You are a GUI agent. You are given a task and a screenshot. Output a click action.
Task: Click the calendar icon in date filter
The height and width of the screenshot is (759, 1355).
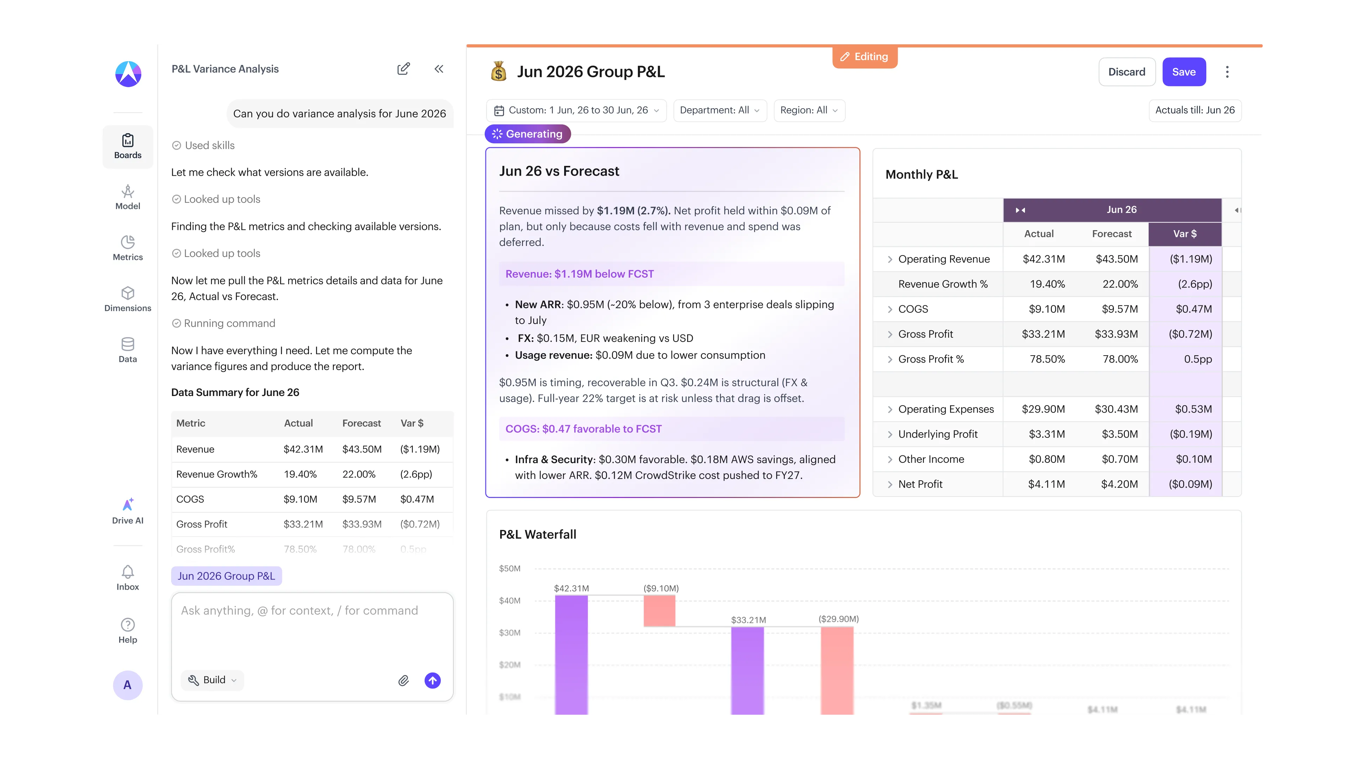[499, 110]
